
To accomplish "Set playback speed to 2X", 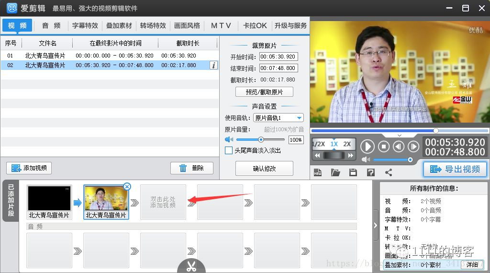I will tap(347, 144).
